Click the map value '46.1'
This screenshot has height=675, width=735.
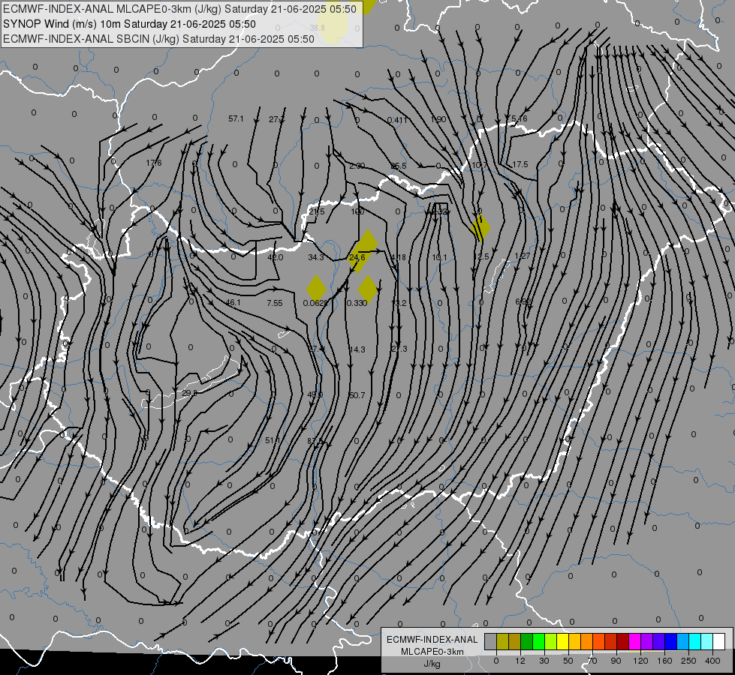pos(233,302)
